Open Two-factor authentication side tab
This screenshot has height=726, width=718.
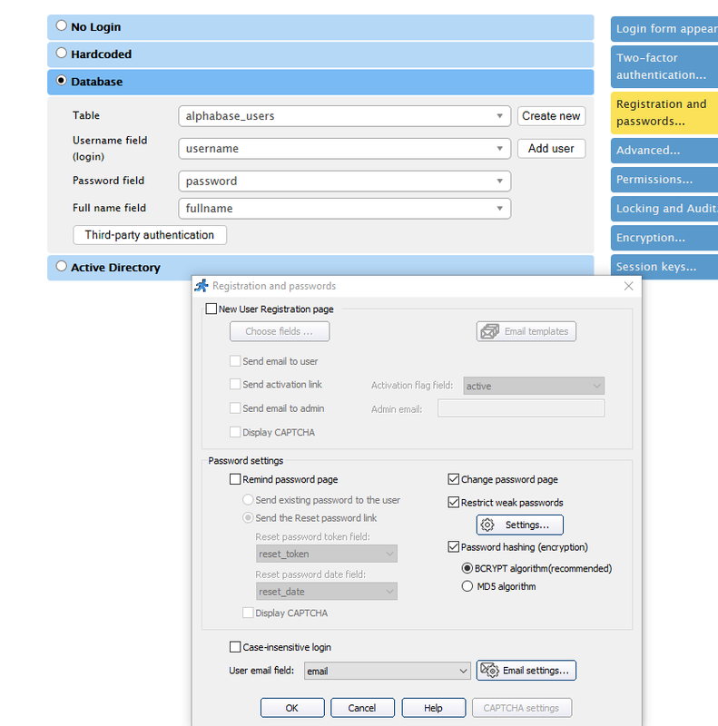(x=664, y=66)
